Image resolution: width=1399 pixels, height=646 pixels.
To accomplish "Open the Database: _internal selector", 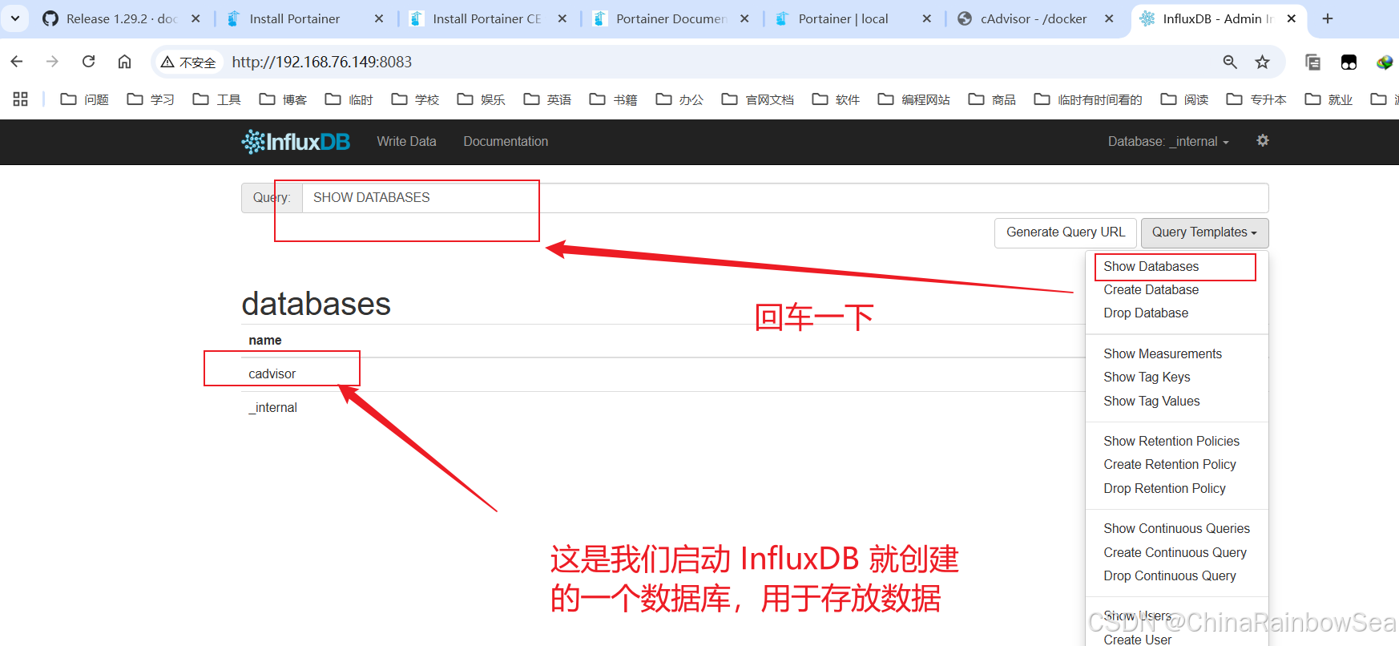I will tap(1167, 142).
